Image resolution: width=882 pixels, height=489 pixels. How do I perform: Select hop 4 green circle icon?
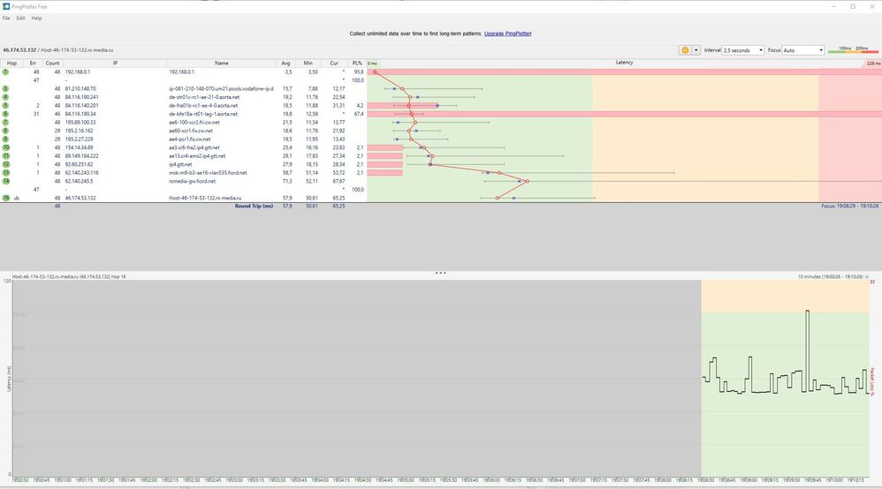click(x=5, y=97)
